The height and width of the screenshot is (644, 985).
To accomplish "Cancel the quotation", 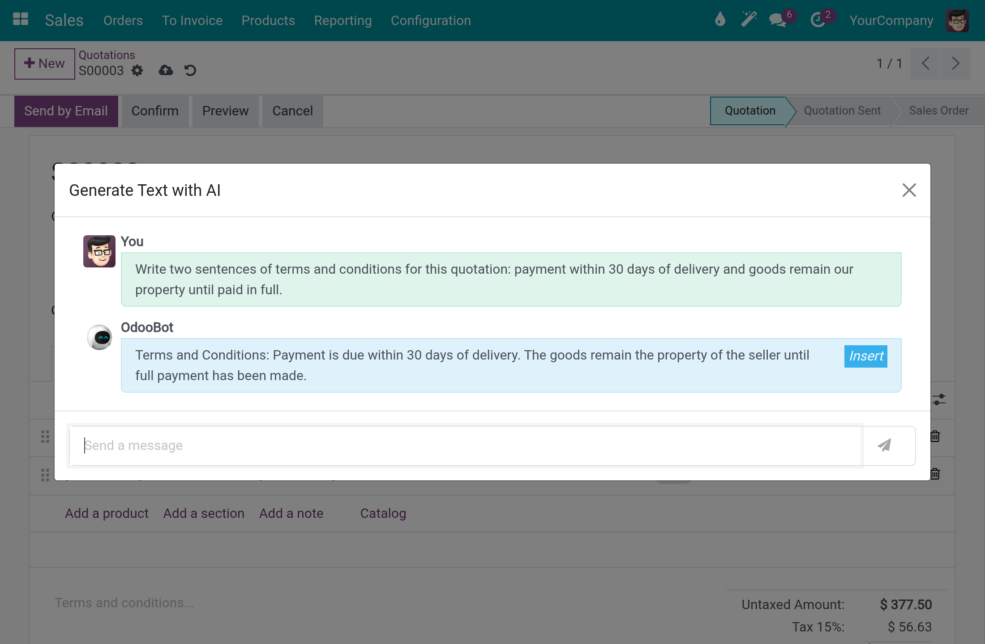I will click(292, 111).
